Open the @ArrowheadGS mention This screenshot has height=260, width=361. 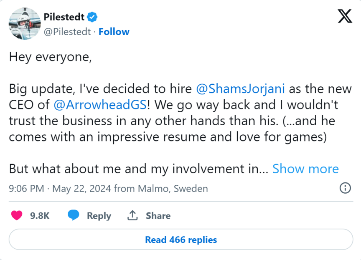[100, 104]
